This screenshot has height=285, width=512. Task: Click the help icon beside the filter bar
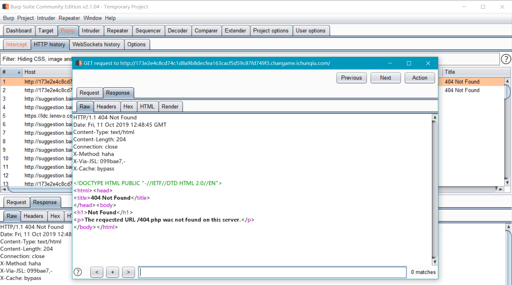506,59
